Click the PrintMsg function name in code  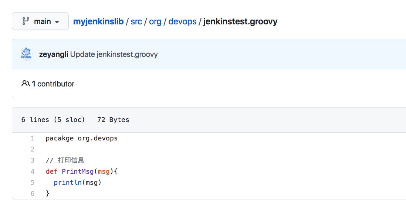tap(78, 171)
